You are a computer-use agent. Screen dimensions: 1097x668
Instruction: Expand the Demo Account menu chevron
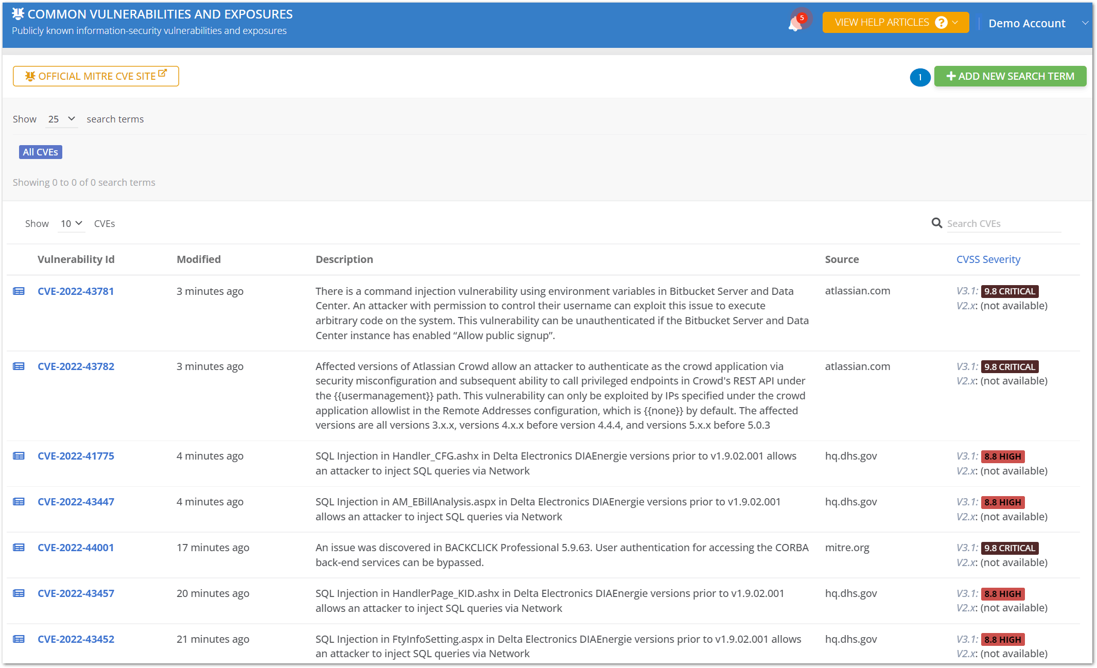coord(1085,23)
